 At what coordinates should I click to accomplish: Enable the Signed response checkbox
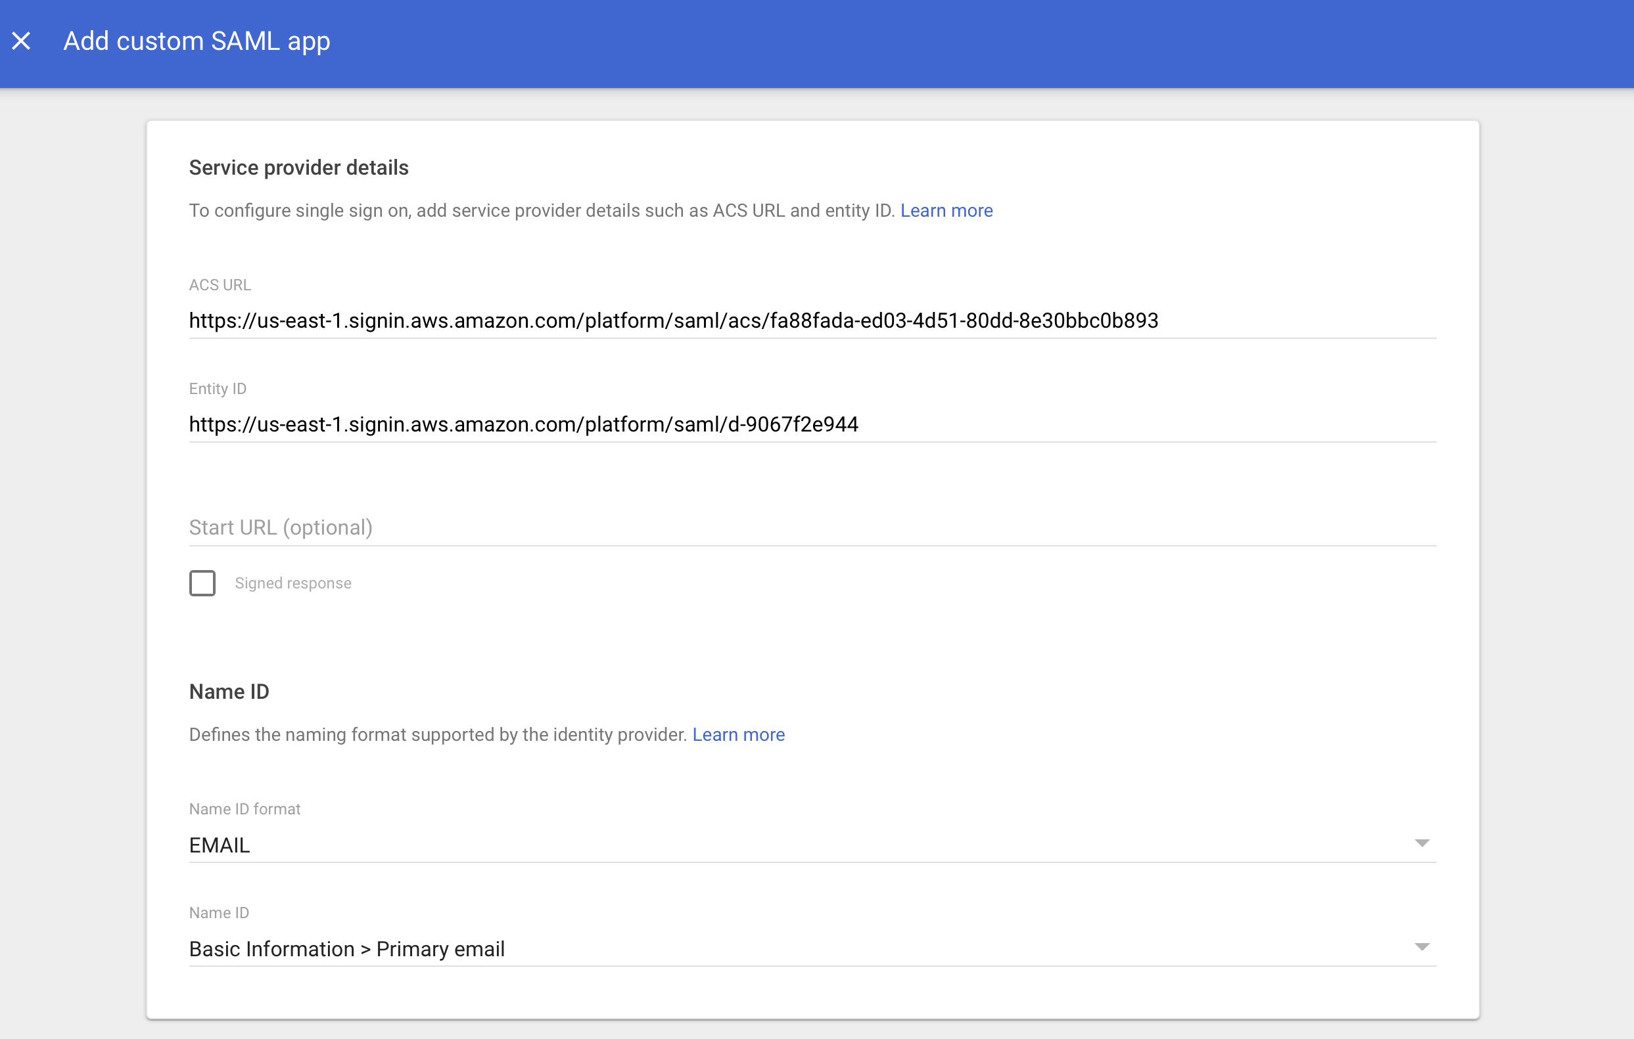click(202, 583)
